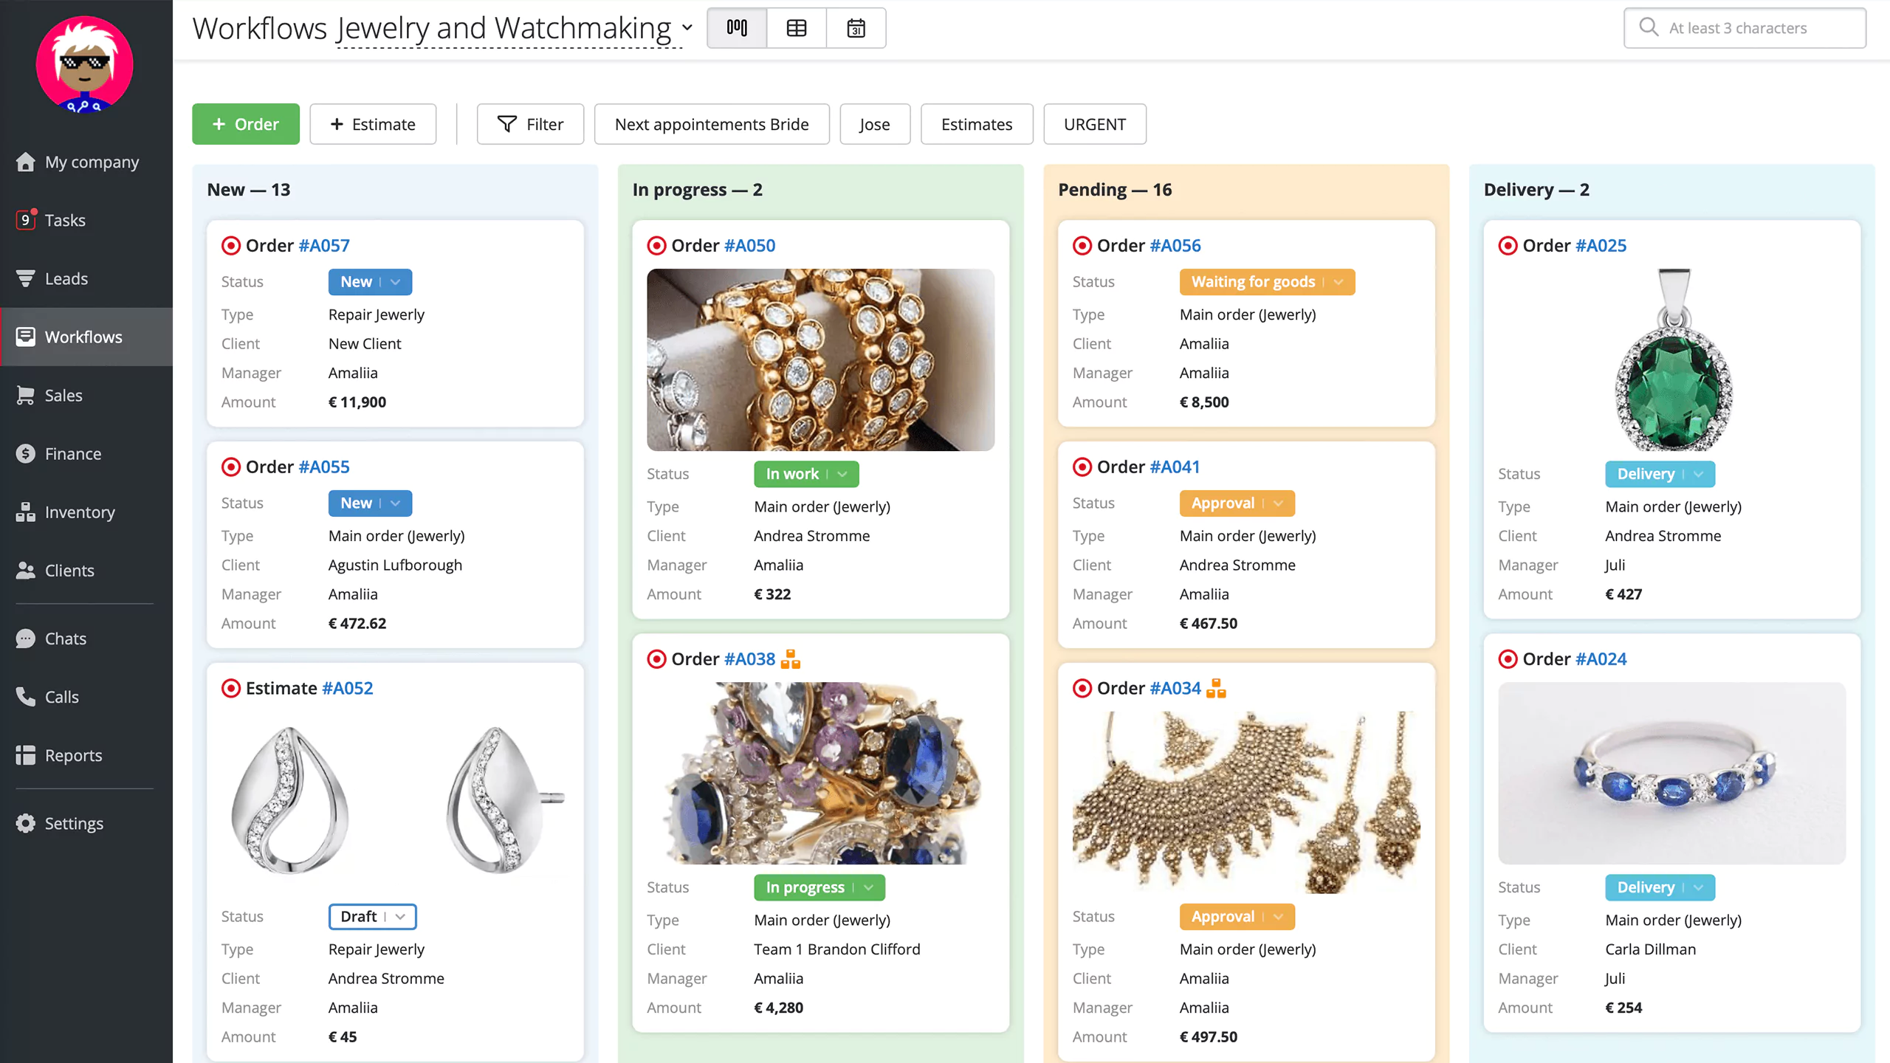Viewport: 1890px width, 1063px height.
Task: Click the Kanban board view icon
Action: (x=738, y=27)
